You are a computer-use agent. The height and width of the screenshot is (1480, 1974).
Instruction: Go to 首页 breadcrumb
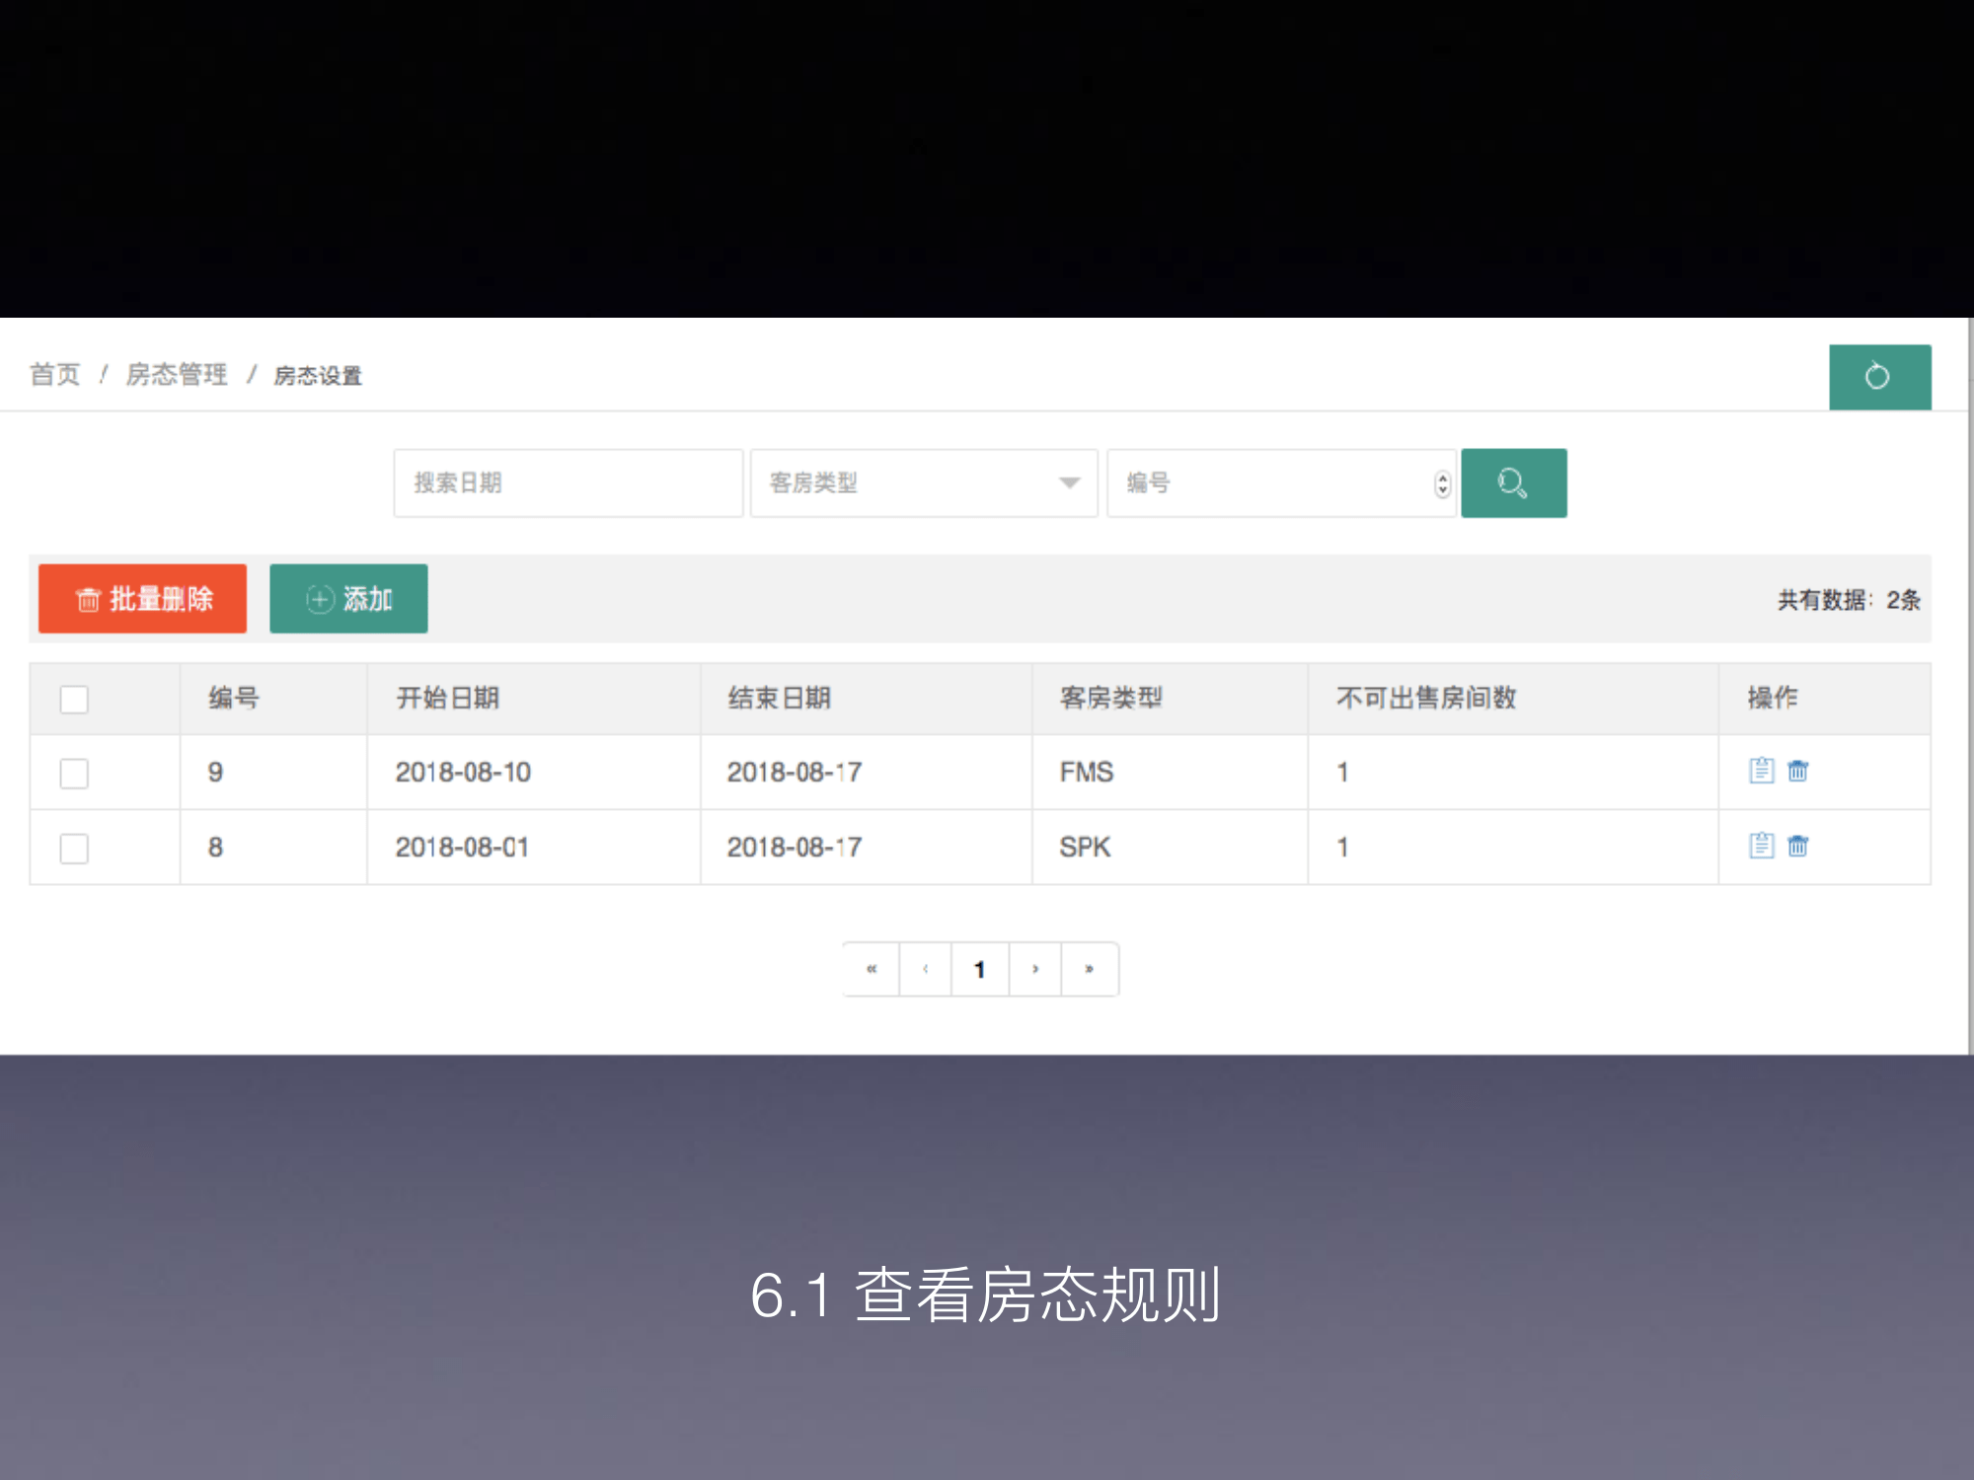pyautogui.click(x=55, y=375)
